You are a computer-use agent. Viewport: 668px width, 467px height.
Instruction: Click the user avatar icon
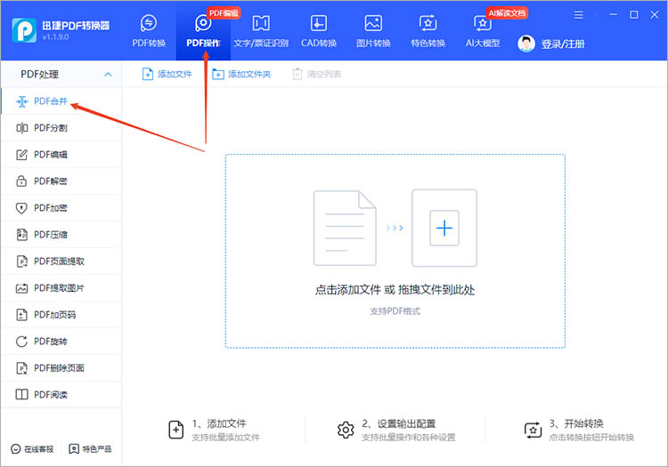pyautogui.click(x=526, y=44)
